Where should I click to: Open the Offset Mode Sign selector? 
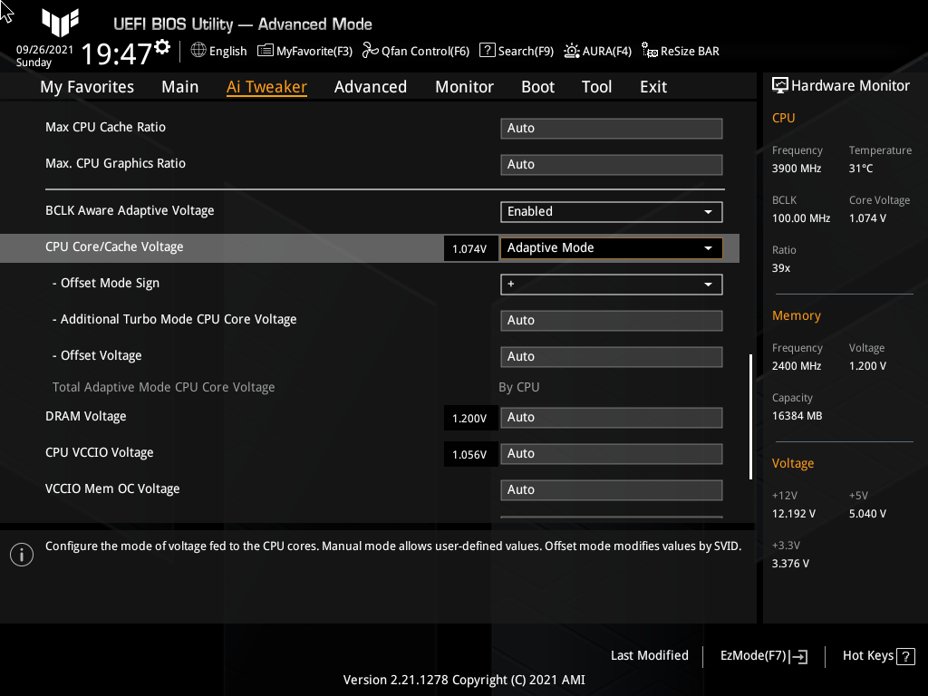point(611,284)
